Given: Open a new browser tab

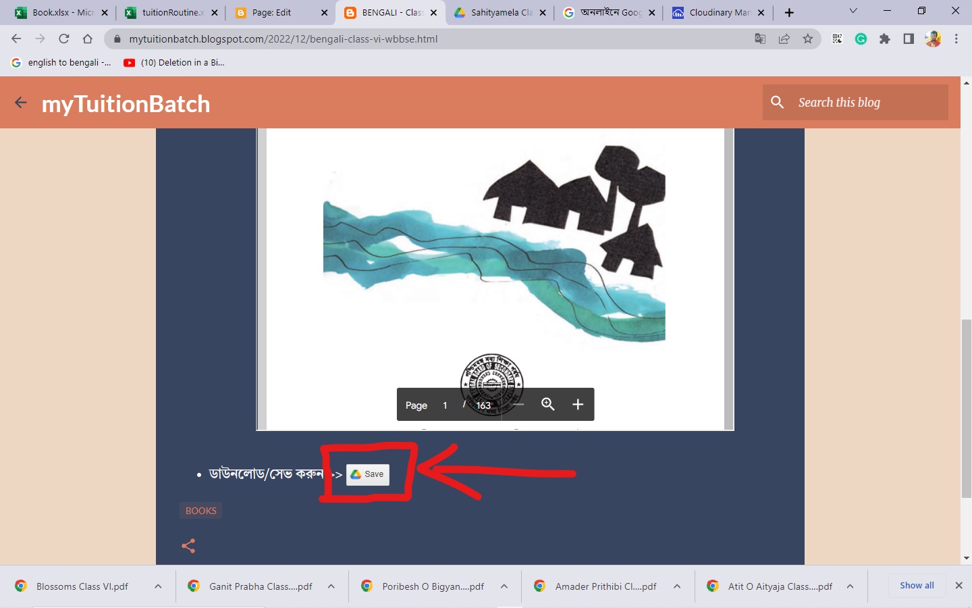Looking at the screenshot, I should coord(789,12).
